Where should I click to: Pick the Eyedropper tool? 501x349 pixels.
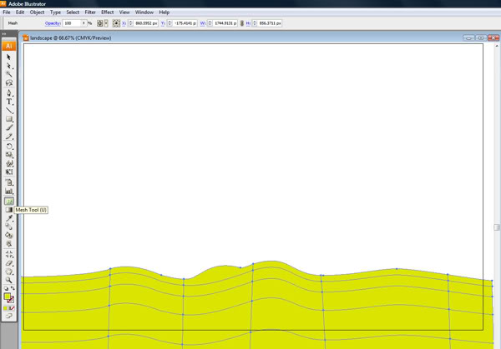click(8, 218)
